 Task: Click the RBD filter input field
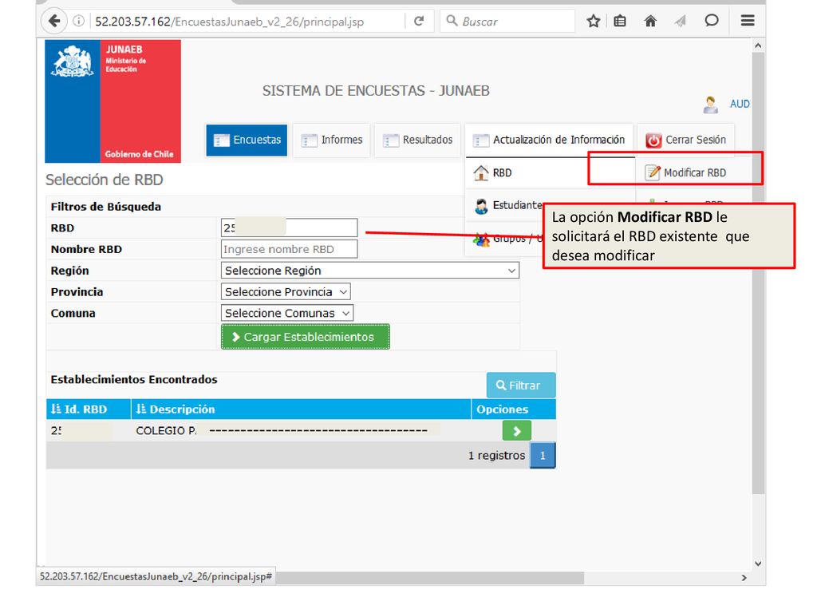pyautogui.click(x=289, y=227)
